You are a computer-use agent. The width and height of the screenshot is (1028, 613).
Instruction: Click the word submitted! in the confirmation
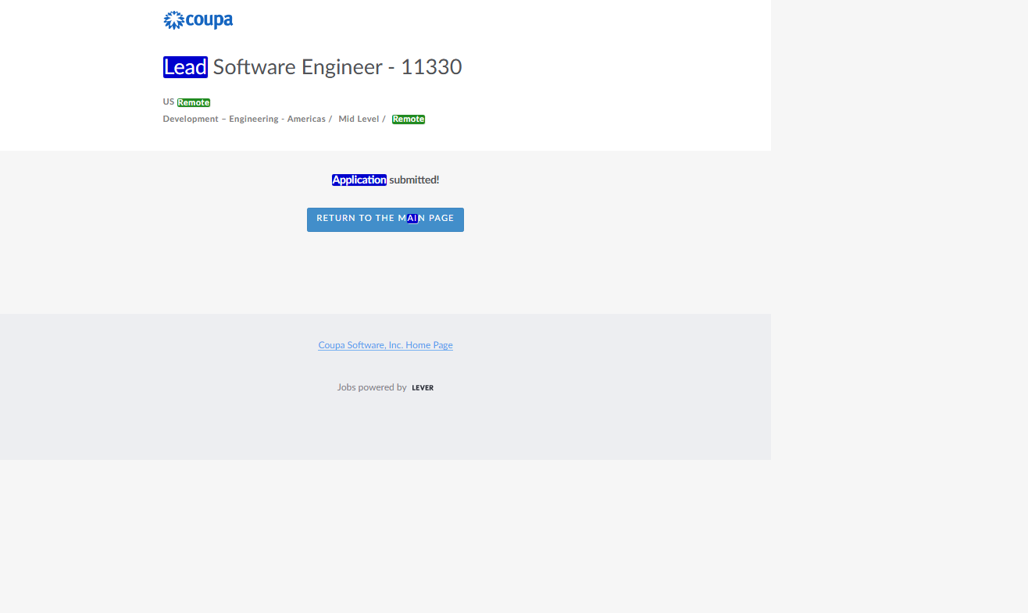(414, 180)
